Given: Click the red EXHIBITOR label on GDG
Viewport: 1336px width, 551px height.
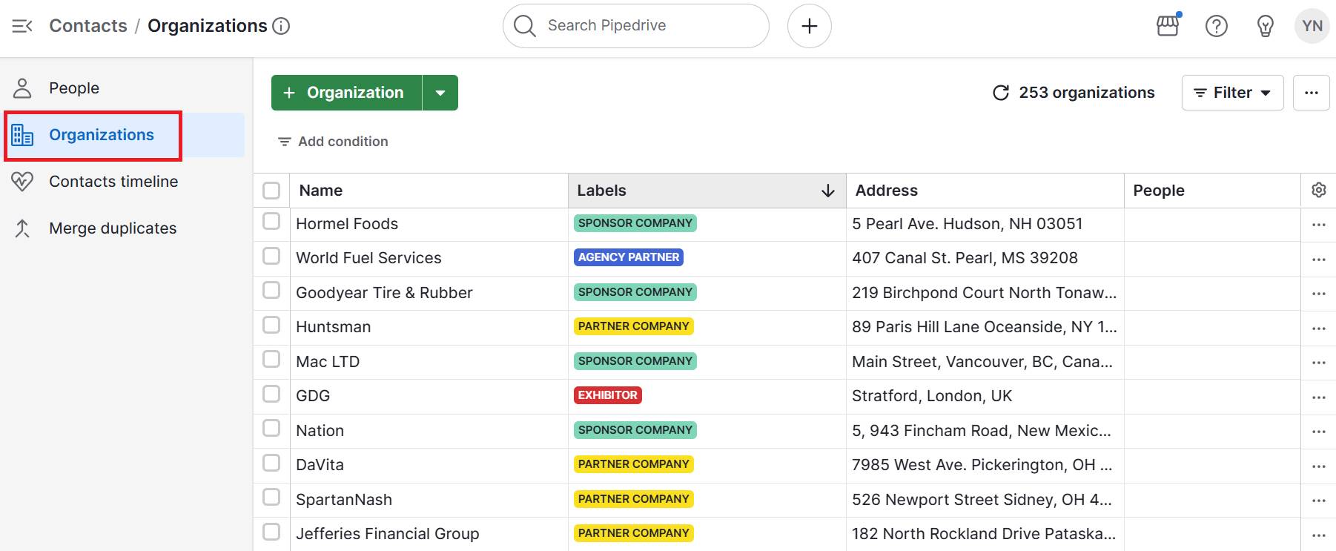Looking at the screenshot, I should [x=607, y=395].
